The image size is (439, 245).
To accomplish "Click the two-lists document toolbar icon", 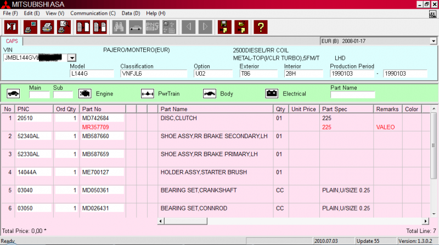I will point(100,27).
